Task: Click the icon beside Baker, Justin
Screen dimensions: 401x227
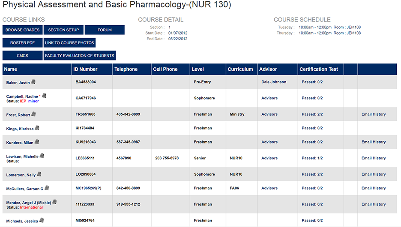Action: [x=33, y=82]
